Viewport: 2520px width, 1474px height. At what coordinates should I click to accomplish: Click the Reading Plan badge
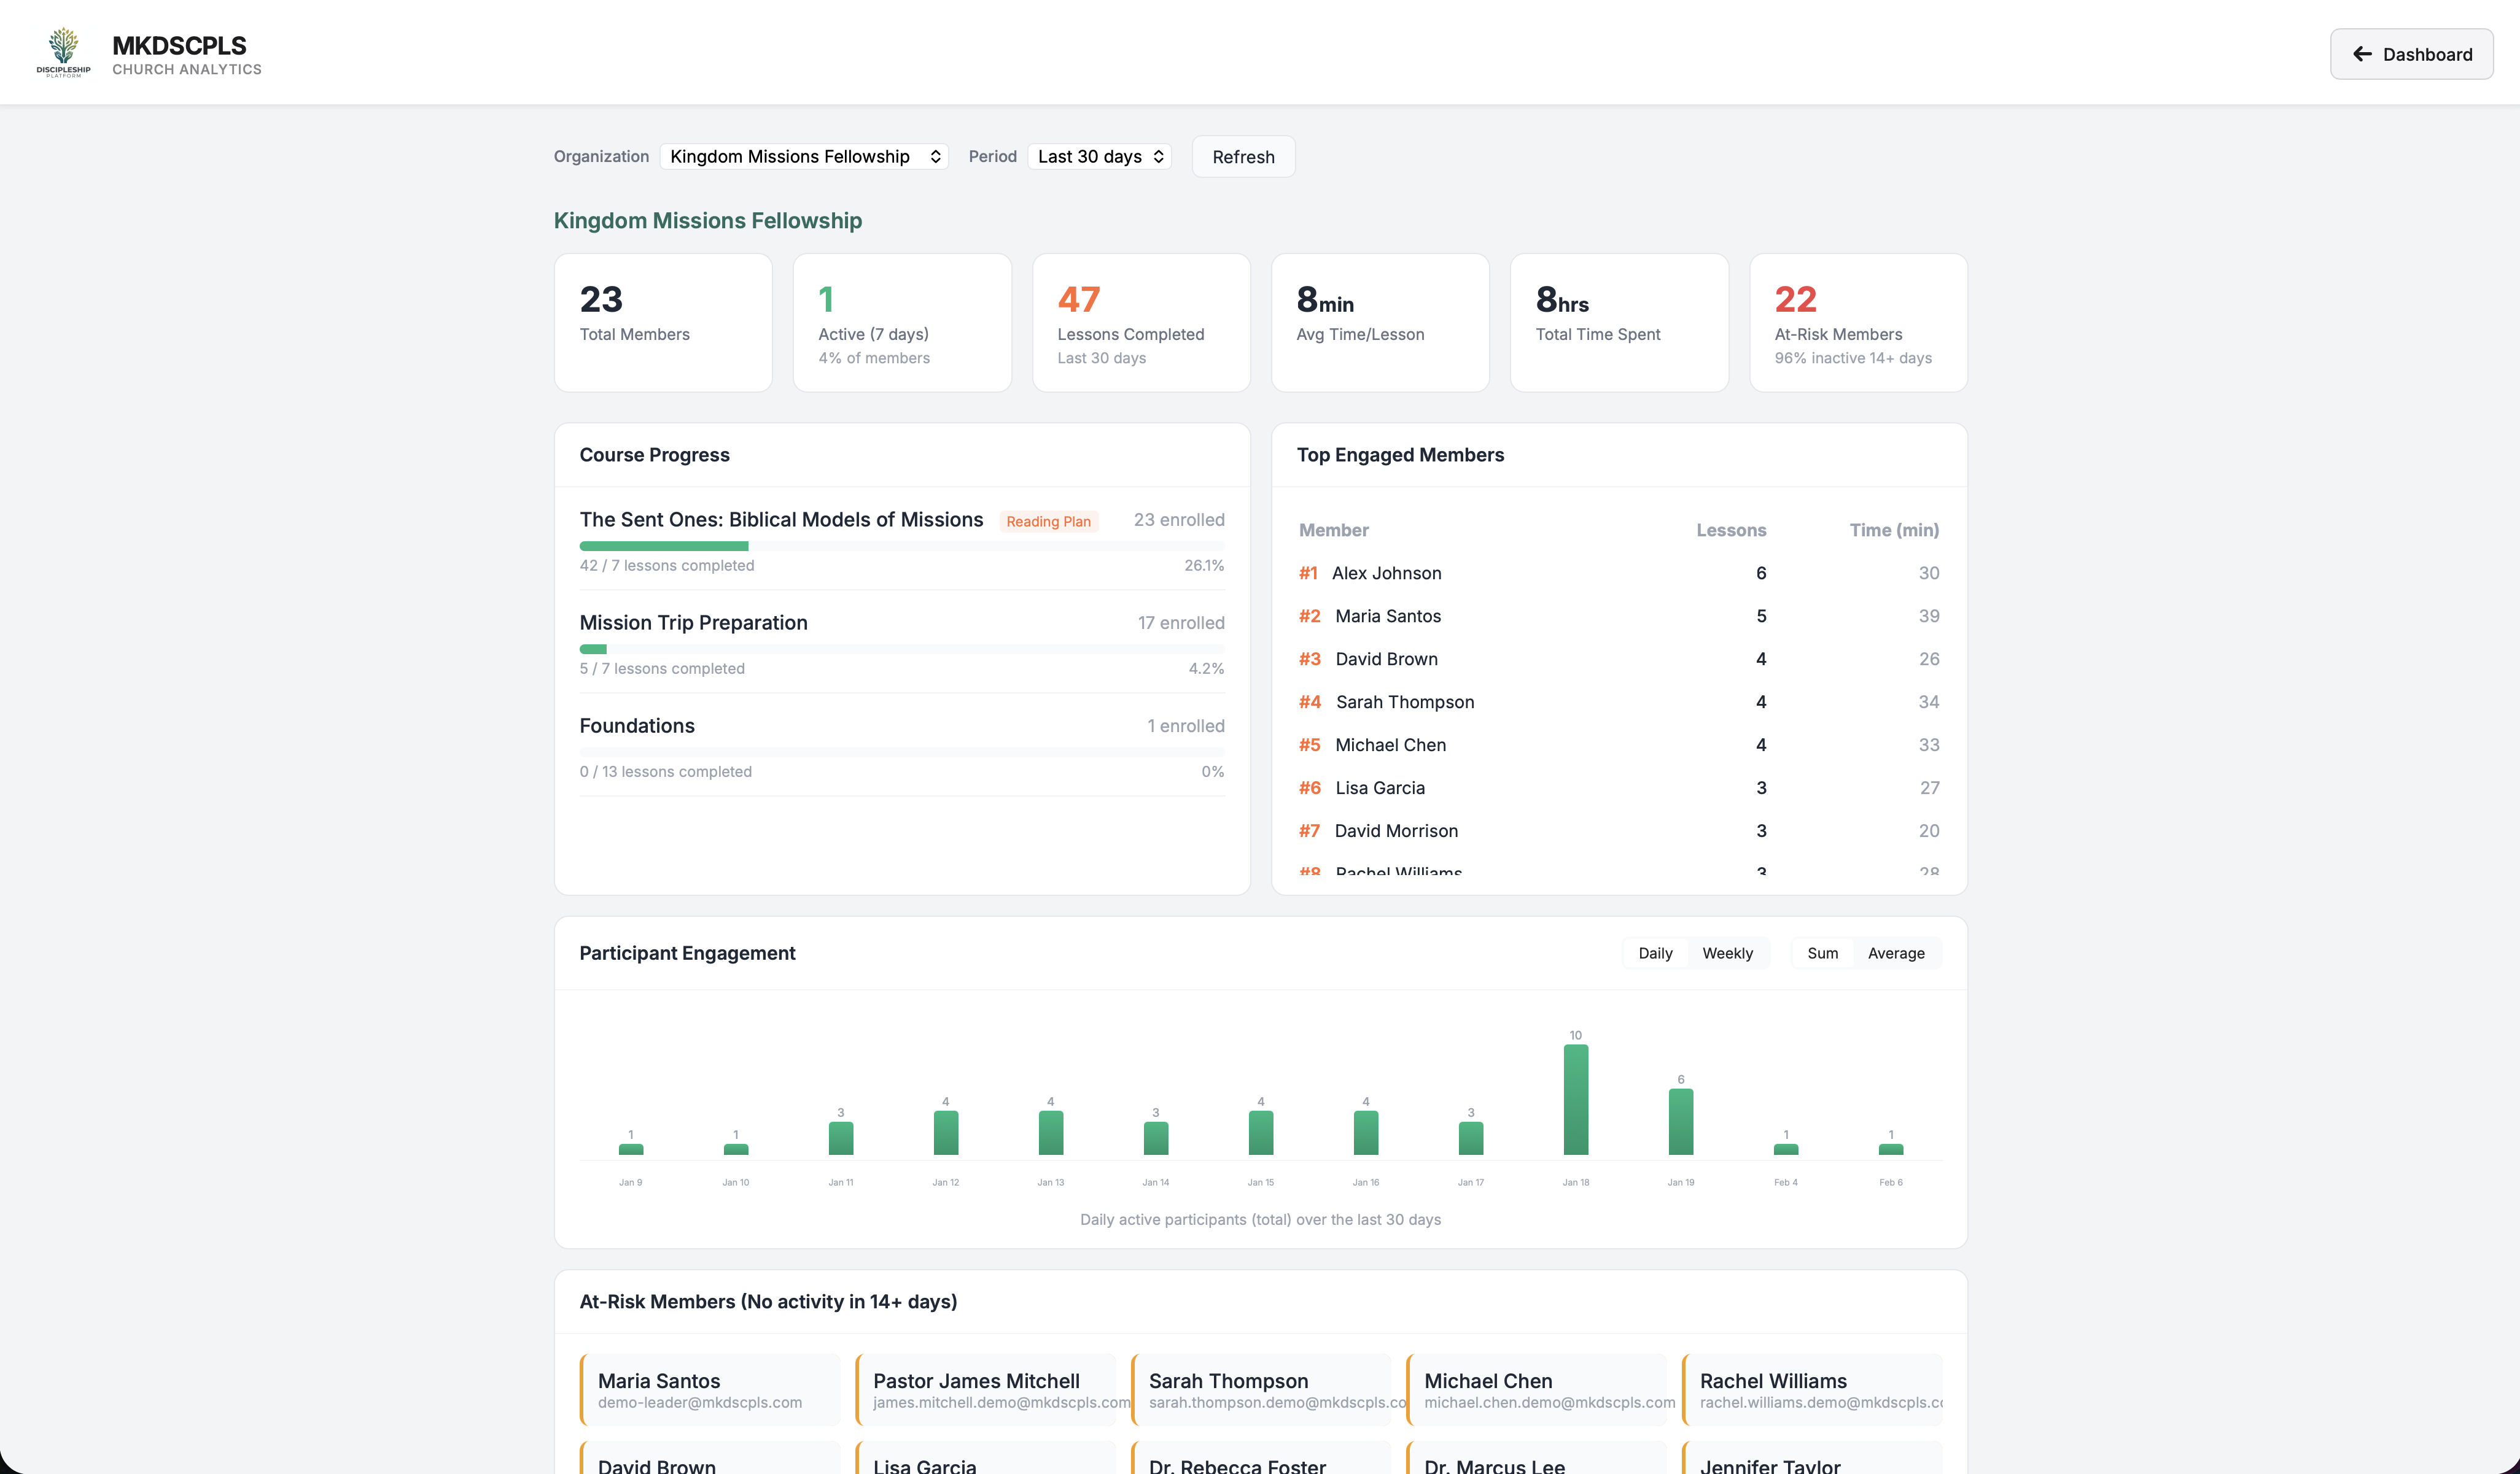coord(1048,520)
